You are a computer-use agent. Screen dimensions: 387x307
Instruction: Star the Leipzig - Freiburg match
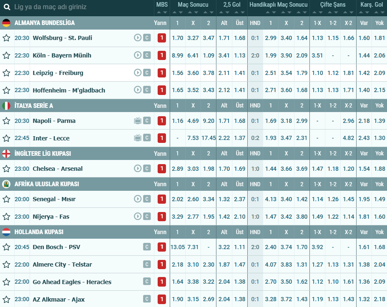pos(6,73)
